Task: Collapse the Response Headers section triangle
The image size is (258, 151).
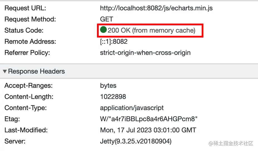Action: (x=5, y=72)
